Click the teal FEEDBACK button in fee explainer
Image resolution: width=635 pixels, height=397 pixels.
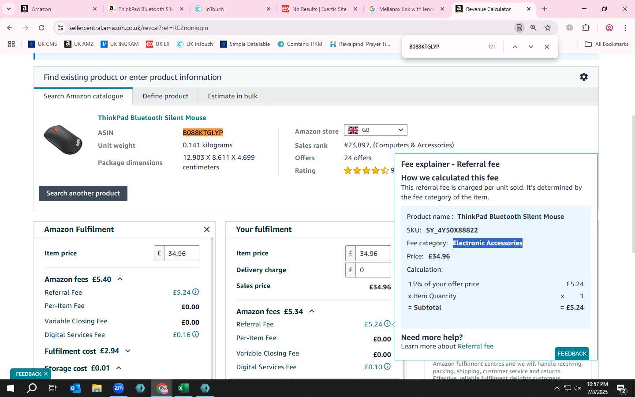[572, 353]
